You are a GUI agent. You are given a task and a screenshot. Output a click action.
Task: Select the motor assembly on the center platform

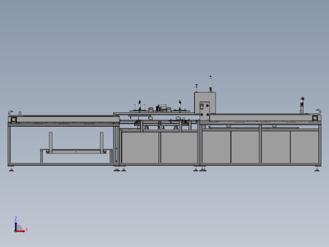tap(161, 108)
